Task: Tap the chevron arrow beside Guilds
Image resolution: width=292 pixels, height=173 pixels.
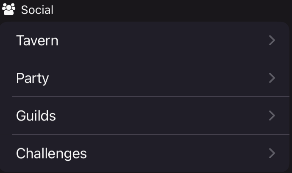Action: click(x=272, y=116)
